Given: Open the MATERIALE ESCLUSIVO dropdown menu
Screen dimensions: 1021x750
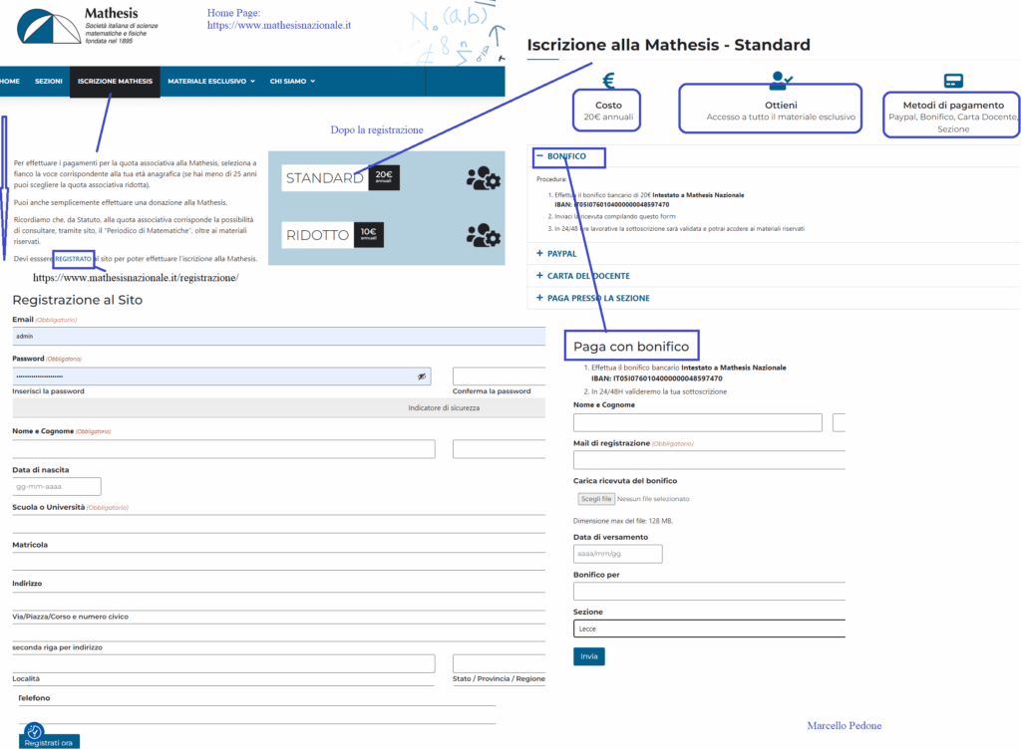Looking at the screenshot, I should pyautogui.click(x=210, y=81).
